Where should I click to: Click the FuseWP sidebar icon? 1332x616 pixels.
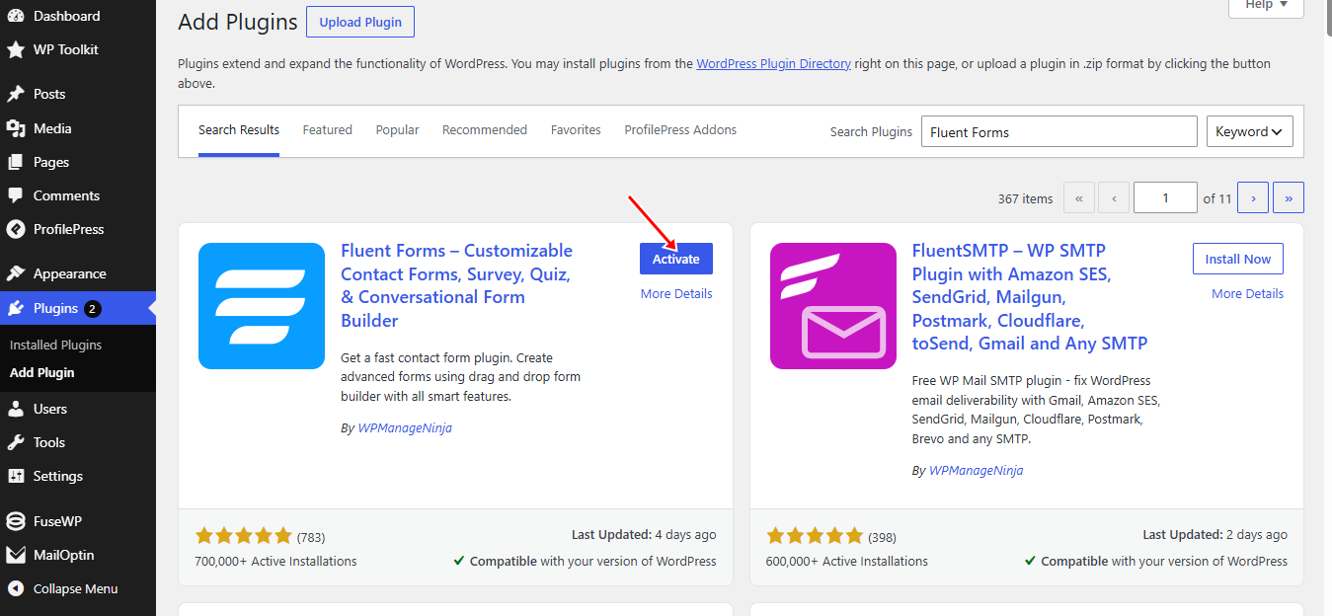click(16, 521)
